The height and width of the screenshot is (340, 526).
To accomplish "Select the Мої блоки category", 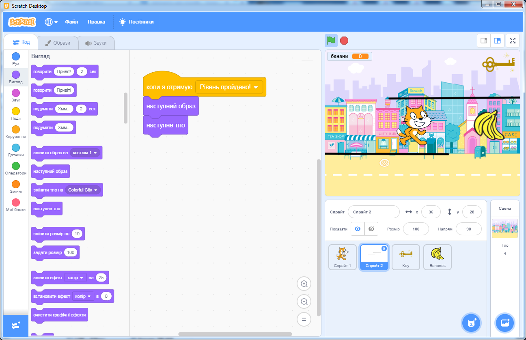I will (16, 205).
